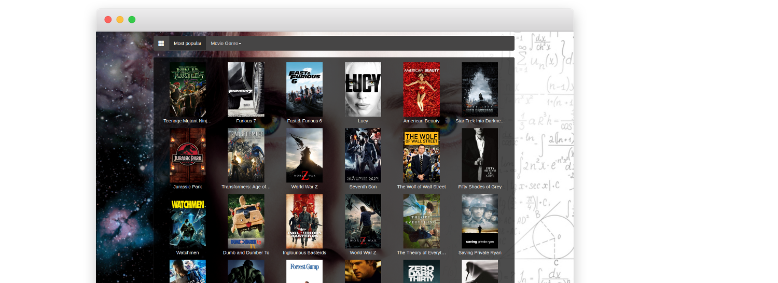The height and width of the screenshot is (283, 778).
Task: Close the window with the red button
Action: click(108, 20)
